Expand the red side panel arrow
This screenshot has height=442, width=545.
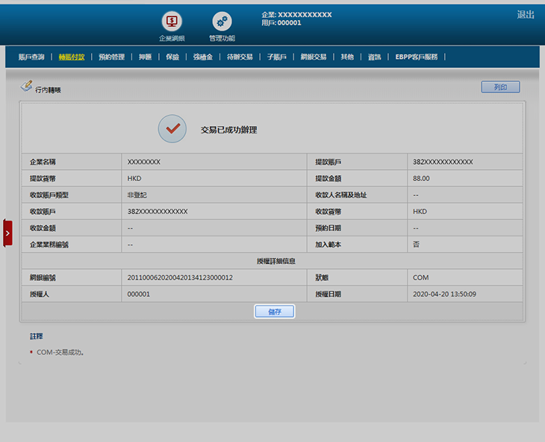tap(7, 233)
